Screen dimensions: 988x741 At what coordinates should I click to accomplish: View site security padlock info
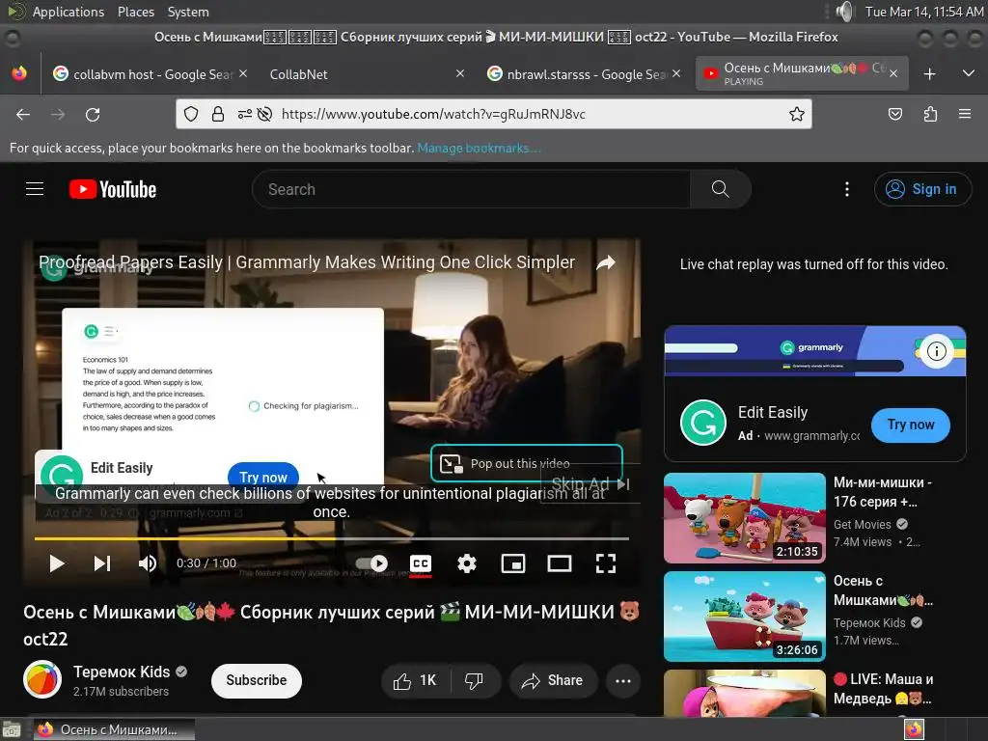218,114
